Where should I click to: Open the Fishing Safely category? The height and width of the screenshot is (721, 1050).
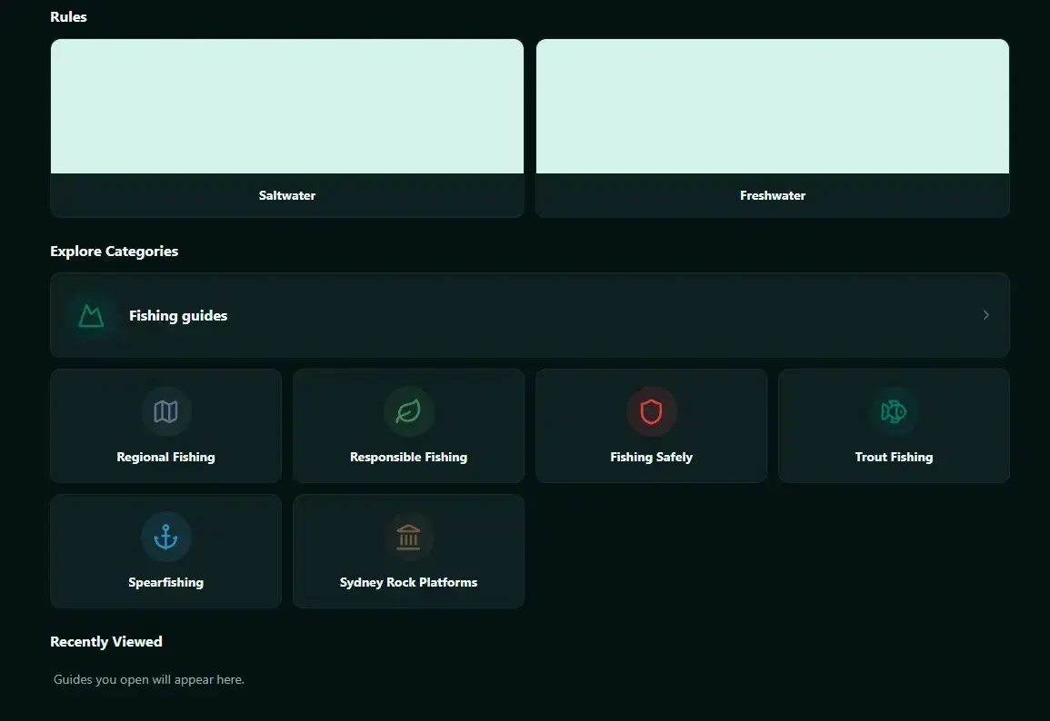651,425
